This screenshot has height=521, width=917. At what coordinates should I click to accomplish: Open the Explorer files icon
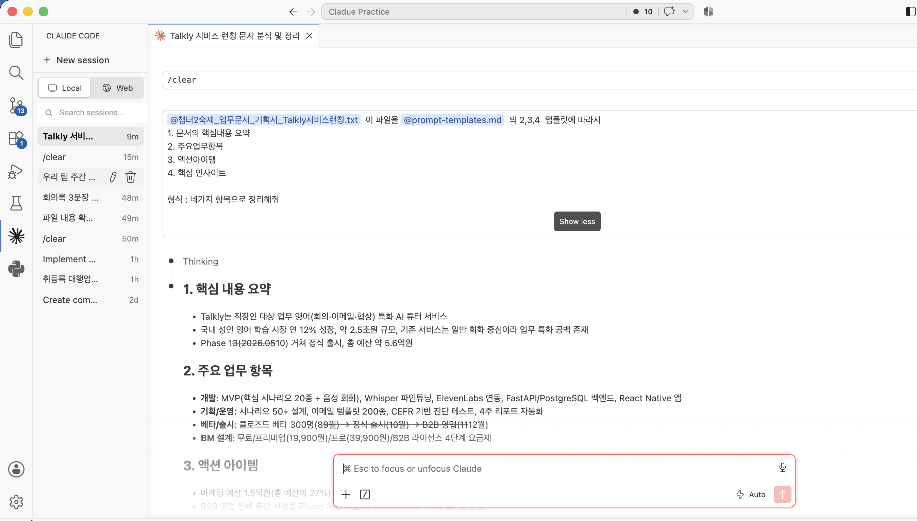coord(16,40)
